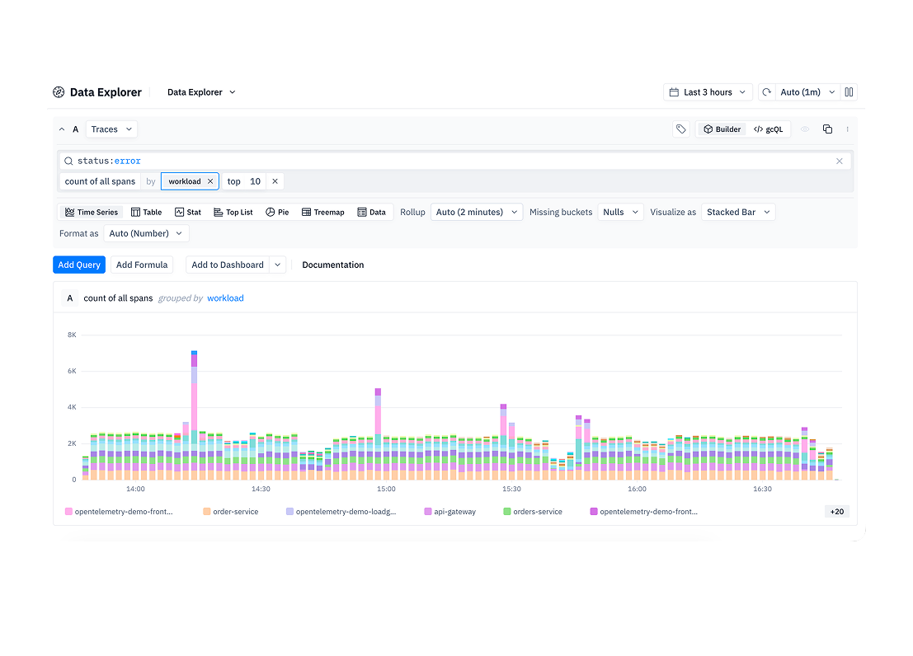The height and width of the screenshot is (656, 913).
Task: Select the Treemap visualization tab
Action: click(x=322, y=213)
